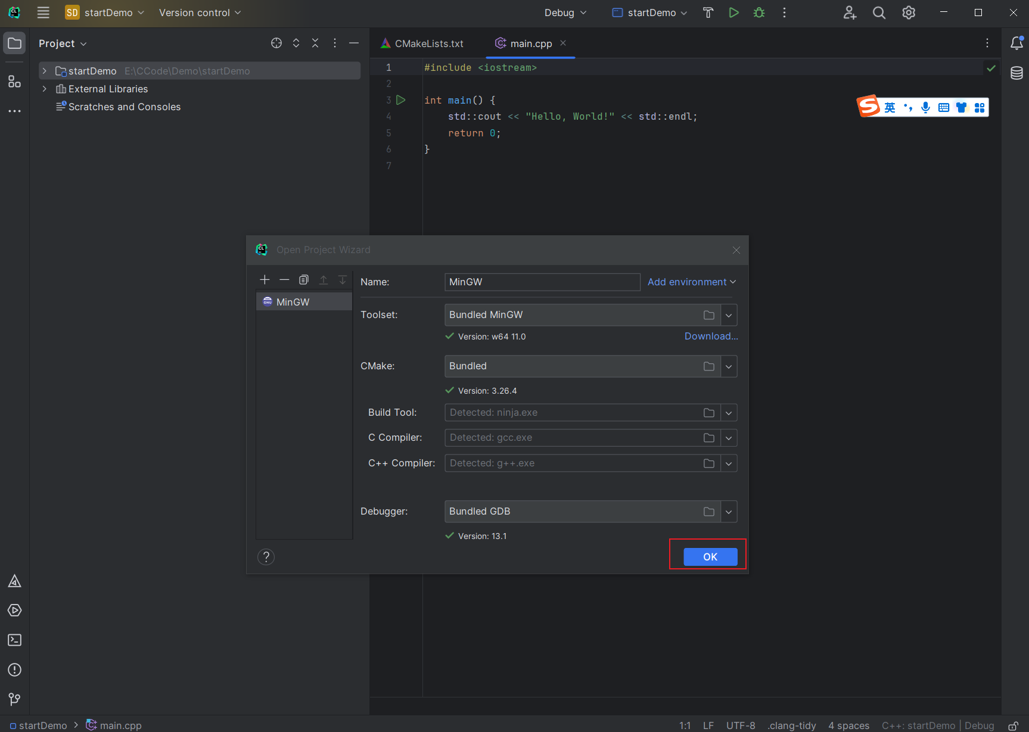The height and width of the screenshot is (732, 1029).
Task: Browse for CMake executable folder
Action: click(709, 366)
